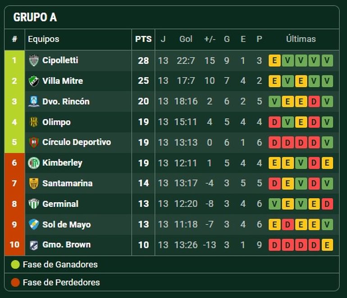347x298 pixels.
Task: Click the Kimberley round green crest
Action: tap(34, 163)
